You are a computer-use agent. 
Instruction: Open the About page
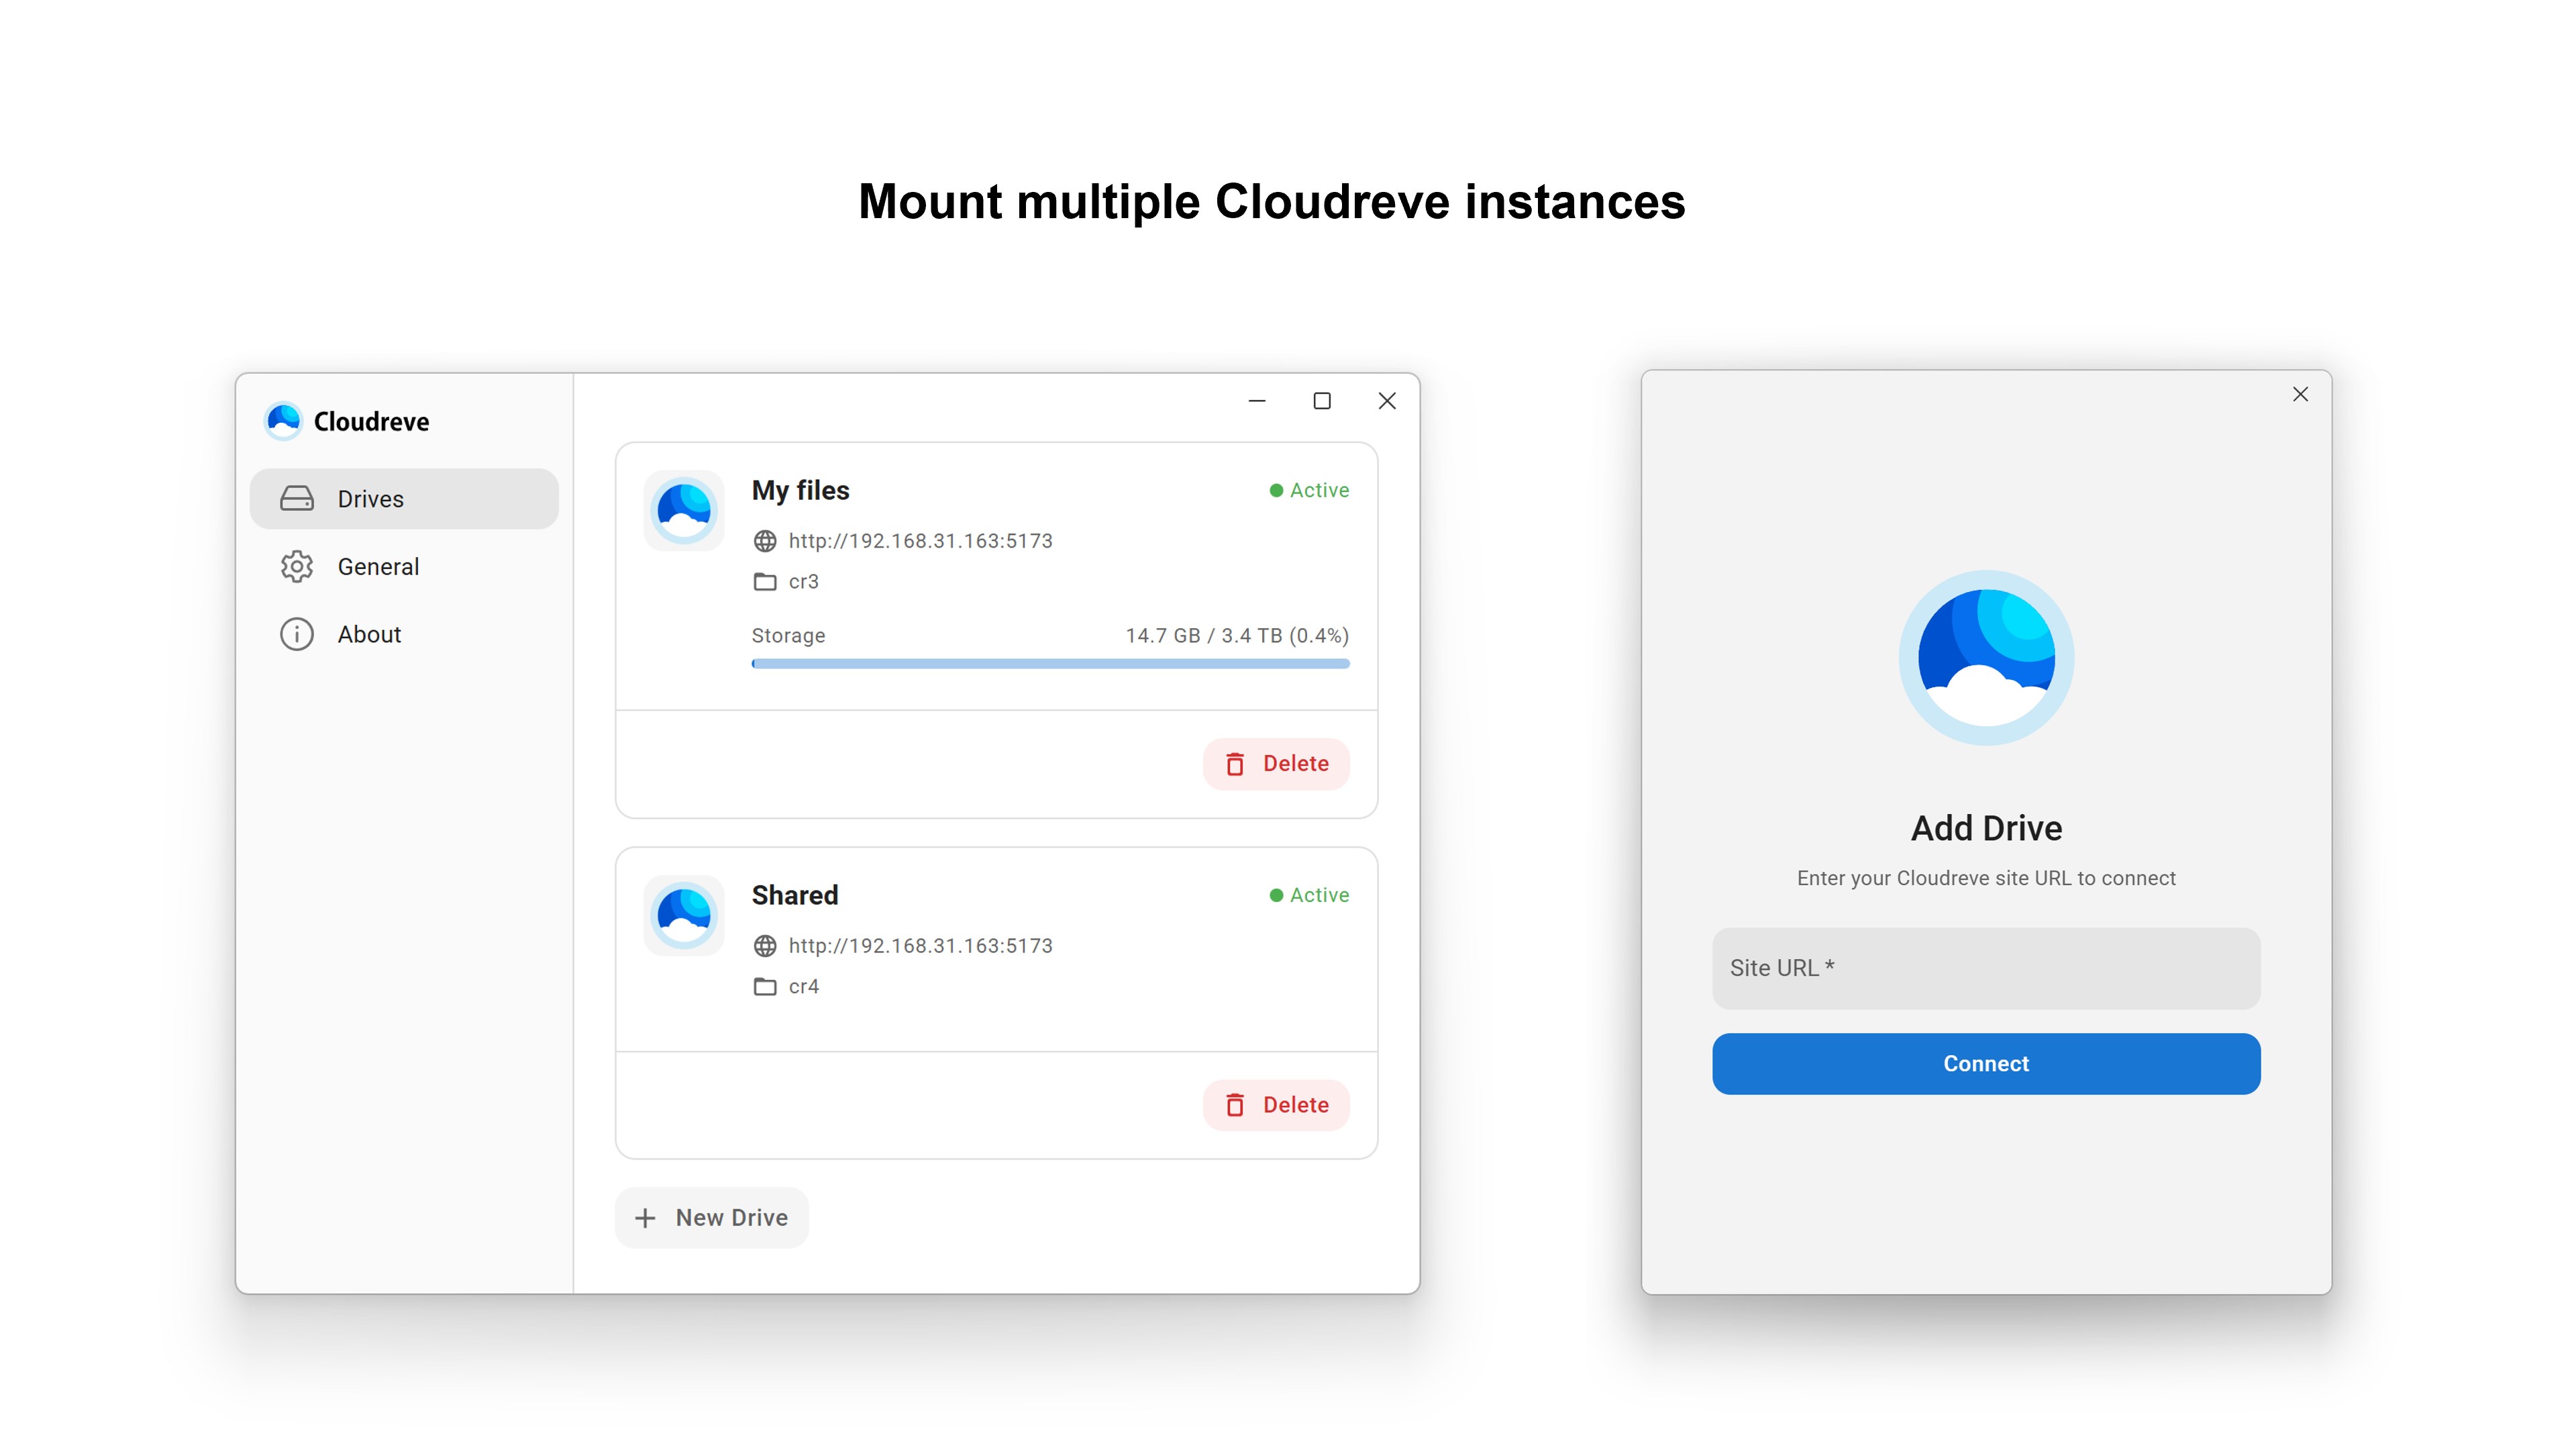368,635
